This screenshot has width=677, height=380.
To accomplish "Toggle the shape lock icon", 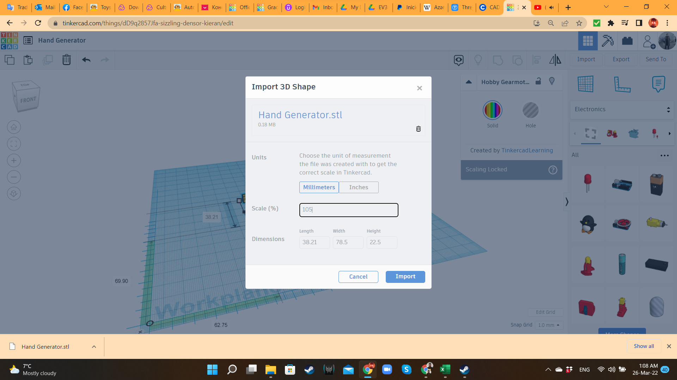I will pos(538,81).
